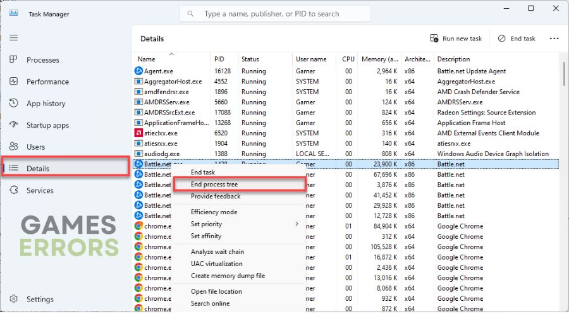Click the 23,900 K memory value

(386, 164)
